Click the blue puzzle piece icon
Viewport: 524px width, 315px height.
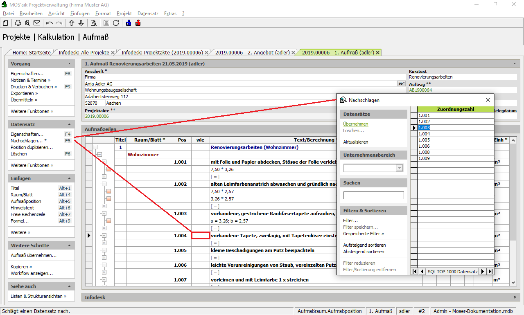(129, 23)
